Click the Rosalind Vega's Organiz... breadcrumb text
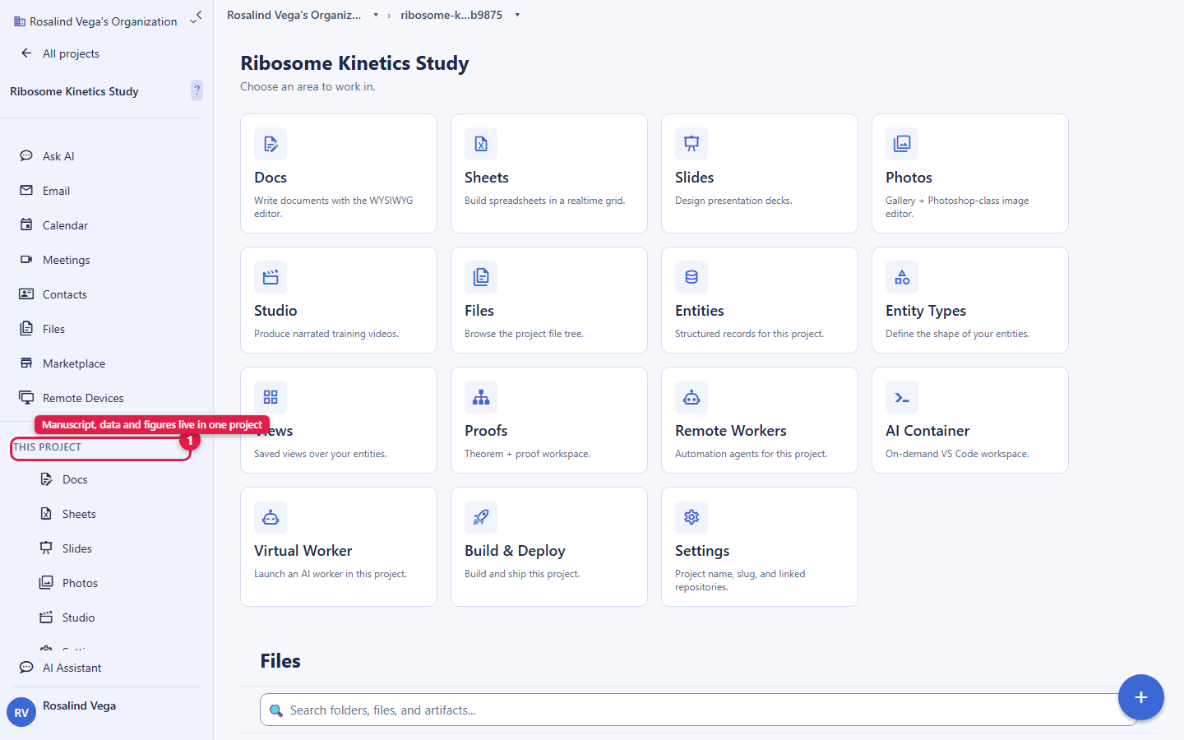The height and width of the screenshot is (740, 1184). (294, 15)
